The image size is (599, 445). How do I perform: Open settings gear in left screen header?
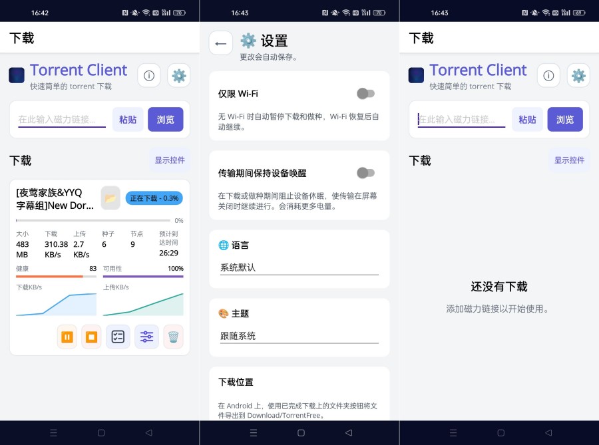click(179, 76)
